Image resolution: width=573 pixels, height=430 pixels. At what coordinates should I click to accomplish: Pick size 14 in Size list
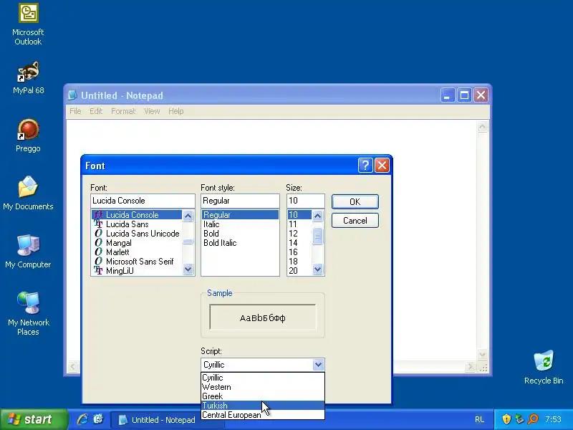(299, 243)
